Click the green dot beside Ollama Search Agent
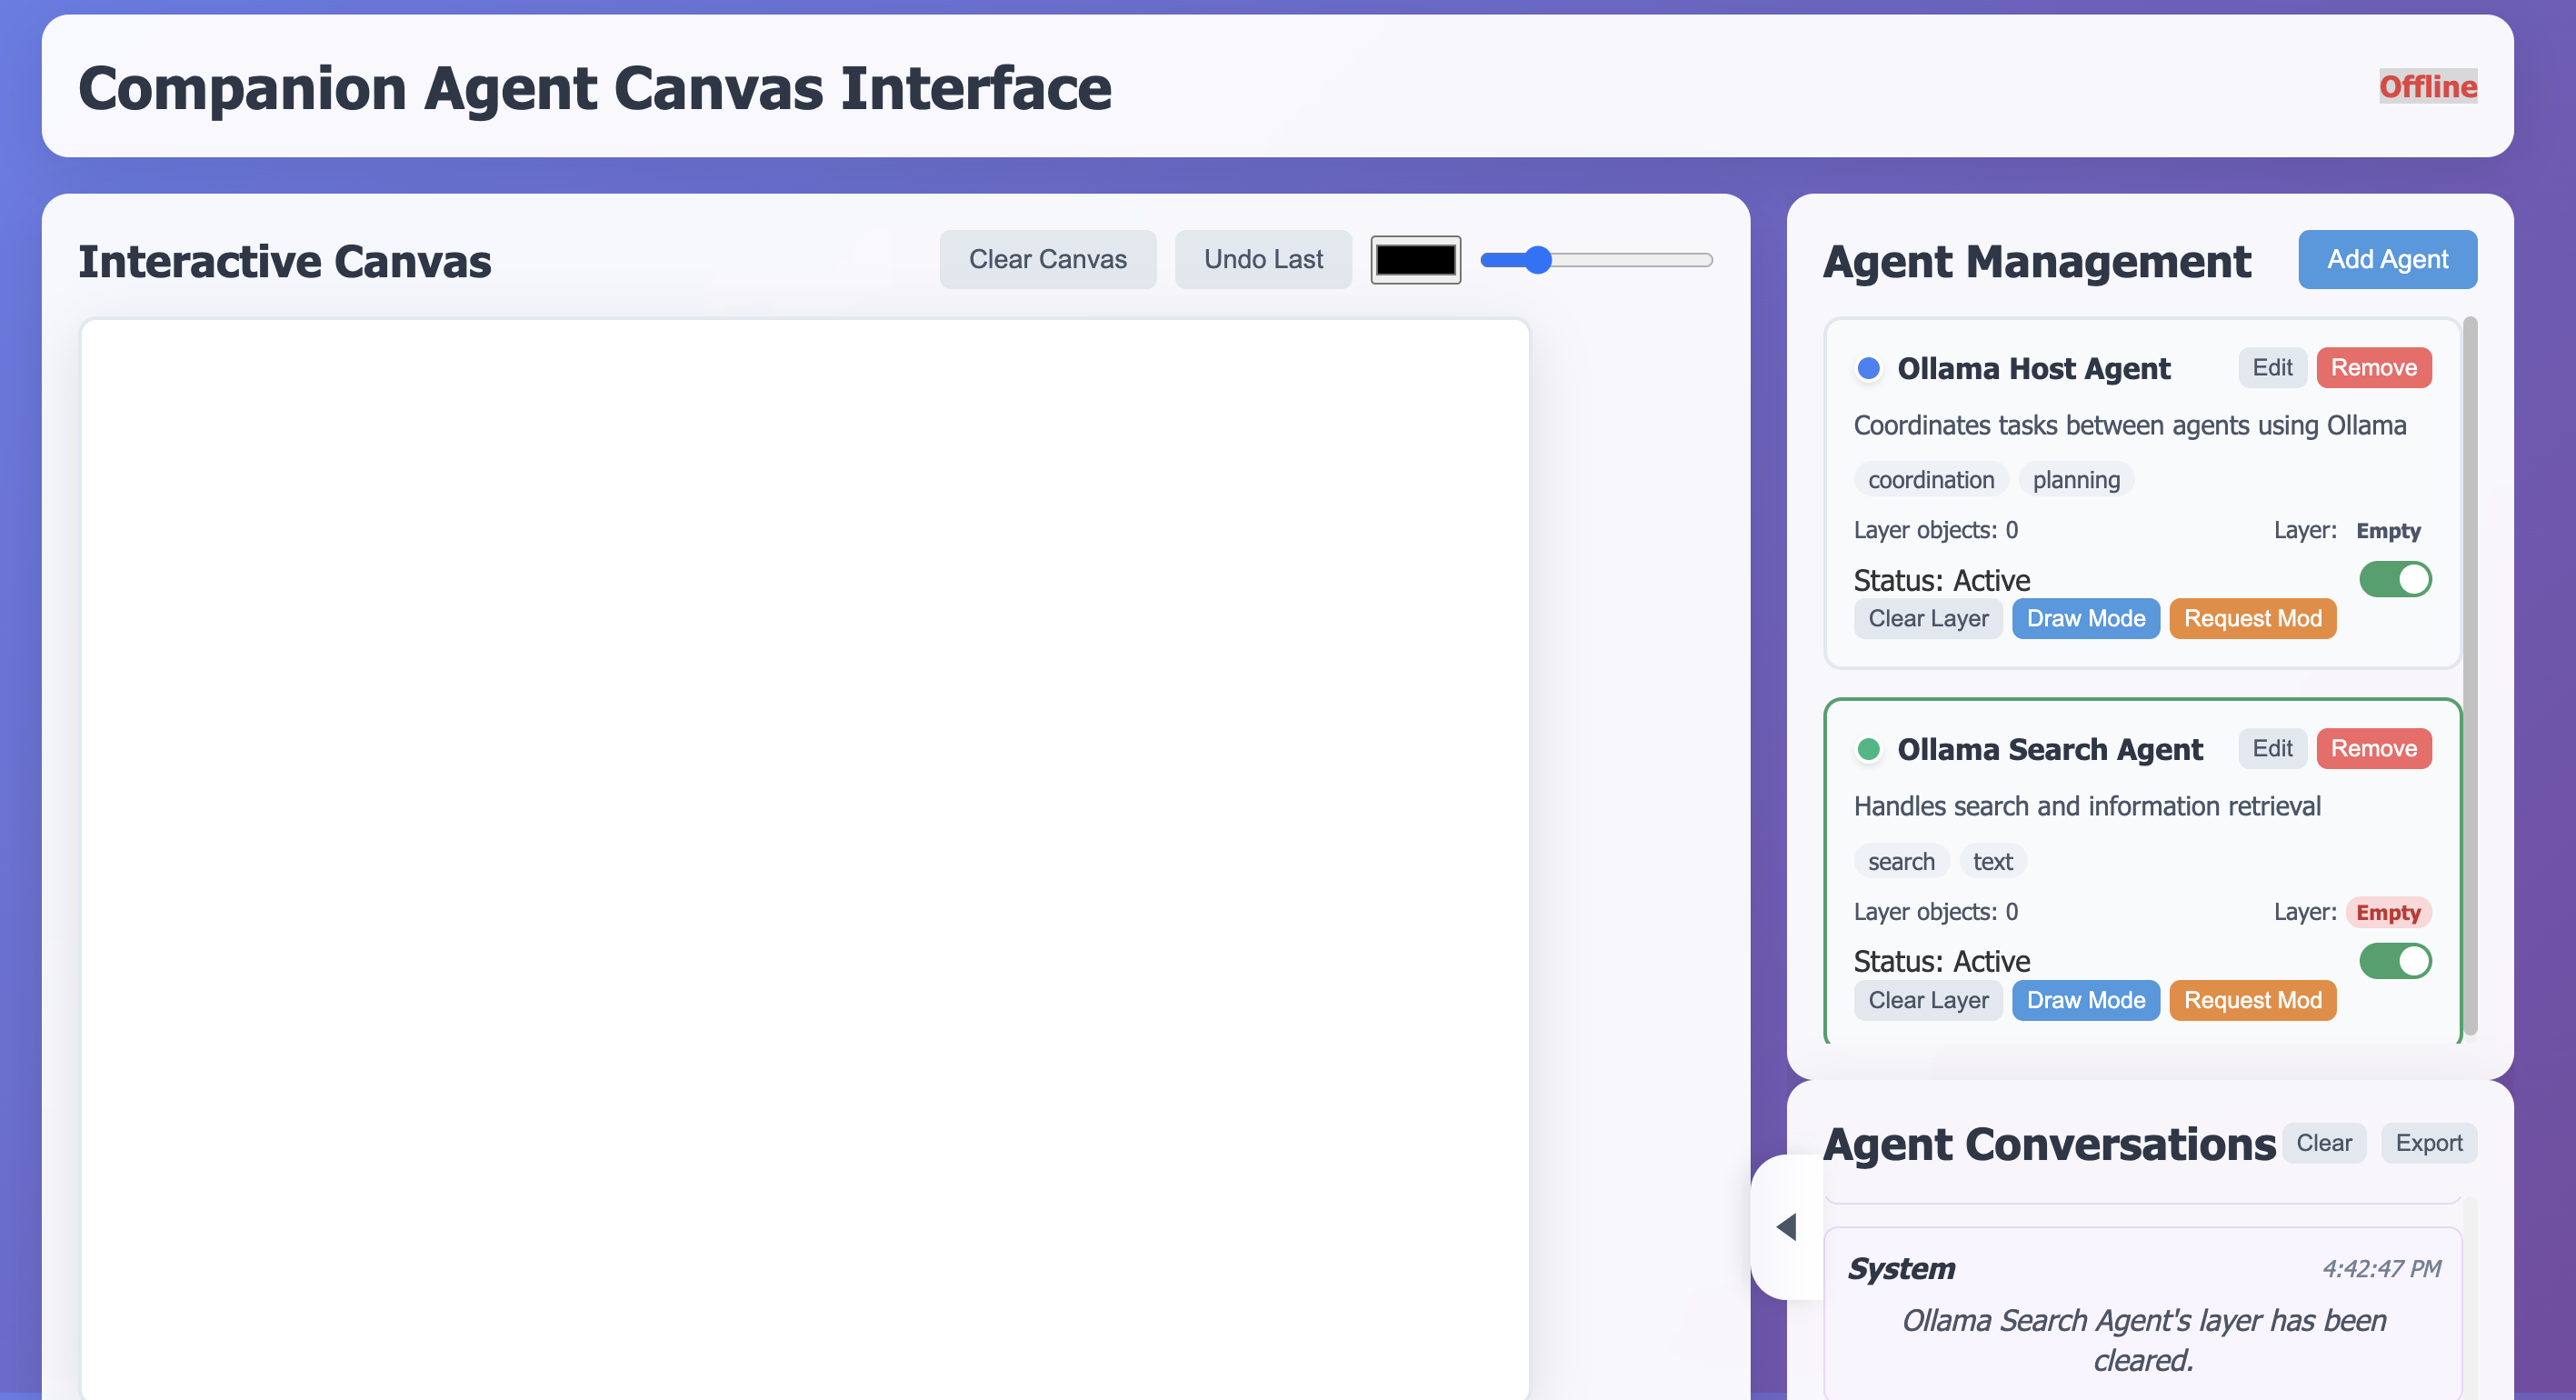 coord(1868,749)
